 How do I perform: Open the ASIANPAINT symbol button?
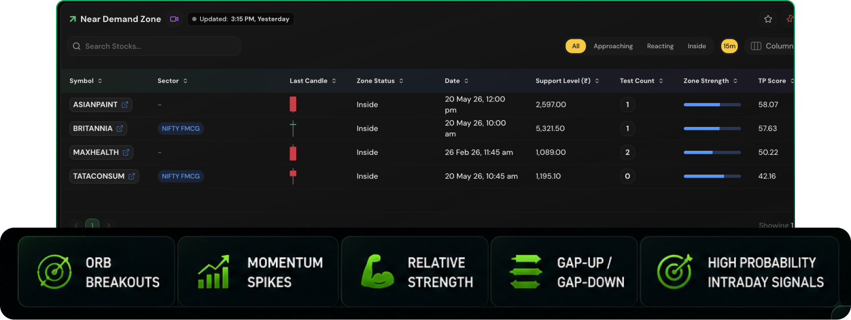[x=101, y=105]
